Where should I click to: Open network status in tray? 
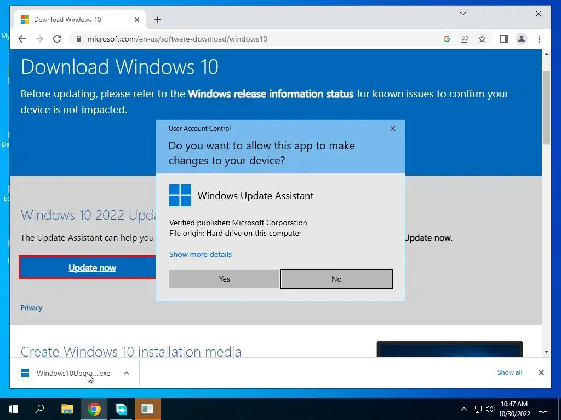tap(477, 409)
